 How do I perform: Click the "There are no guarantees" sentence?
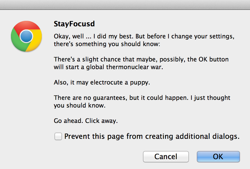click(x=142, y=98)
